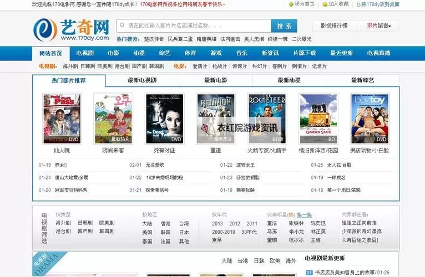Click list entry 探索集结号
Screen dimensions: 425x277
click(157, 190)
